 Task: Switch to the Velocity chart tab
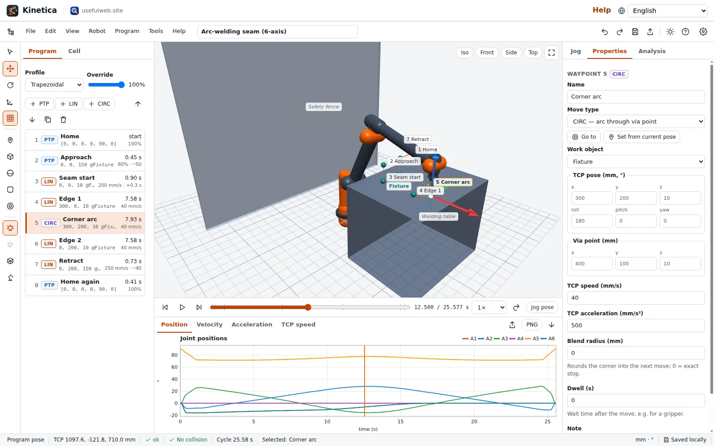click(x=209, y=325)
